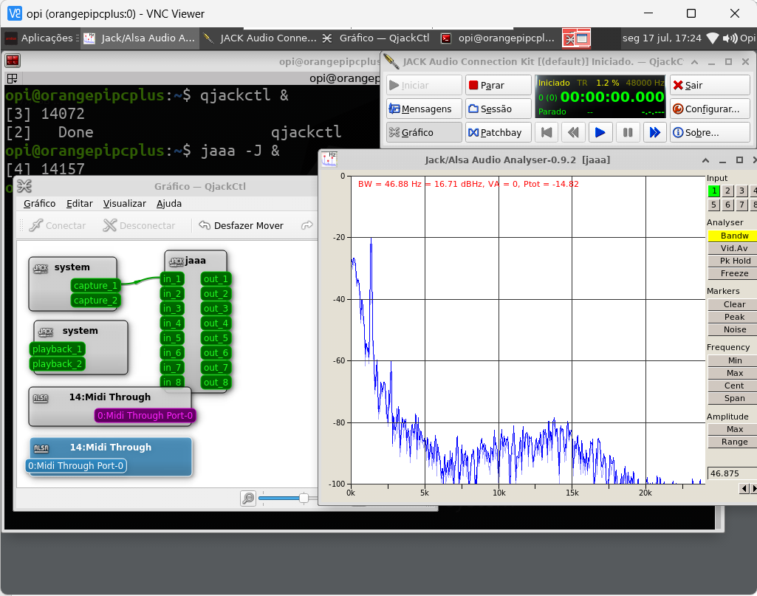The width and height of the screenshot is (757, 596).
Task: Open the Editar menu
Action: tap(79, 203)
